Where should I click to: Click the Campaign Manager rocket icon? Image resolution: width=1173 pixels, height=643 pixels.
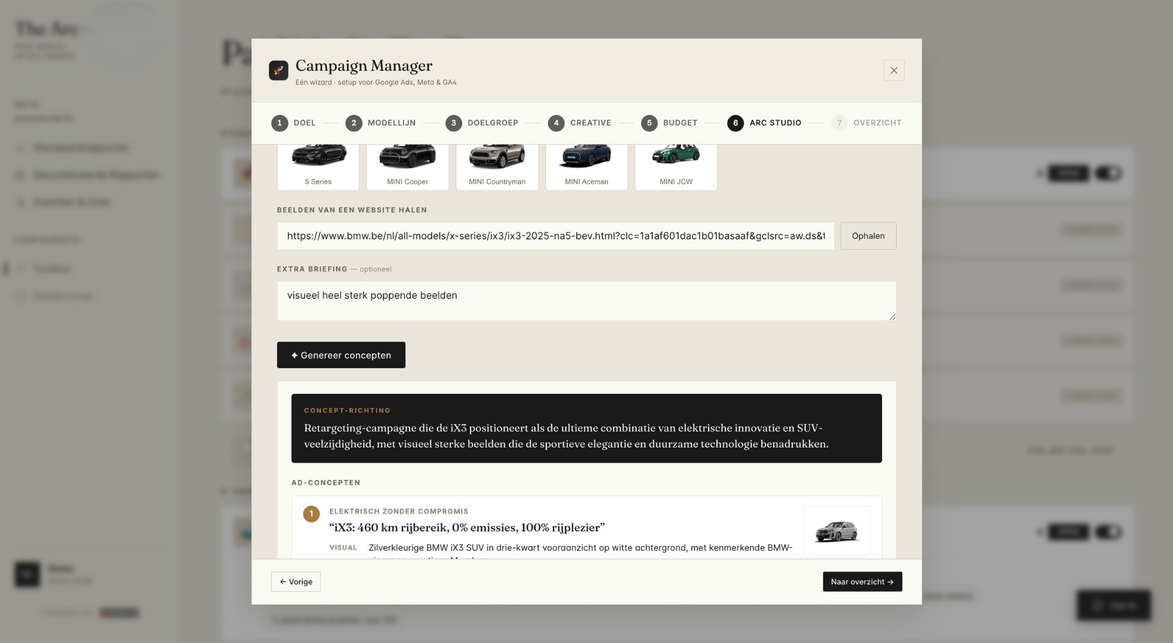tap(279, 70)
